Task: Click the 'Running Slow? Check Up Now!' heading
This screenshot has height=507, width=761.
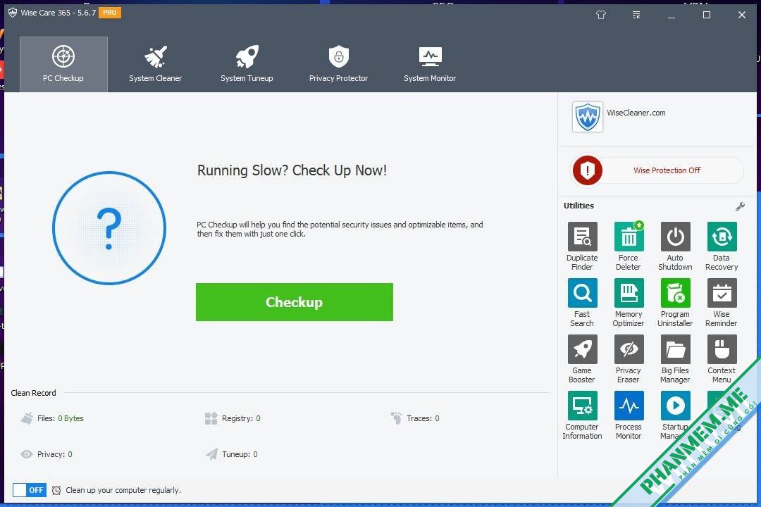Action: 292,170
